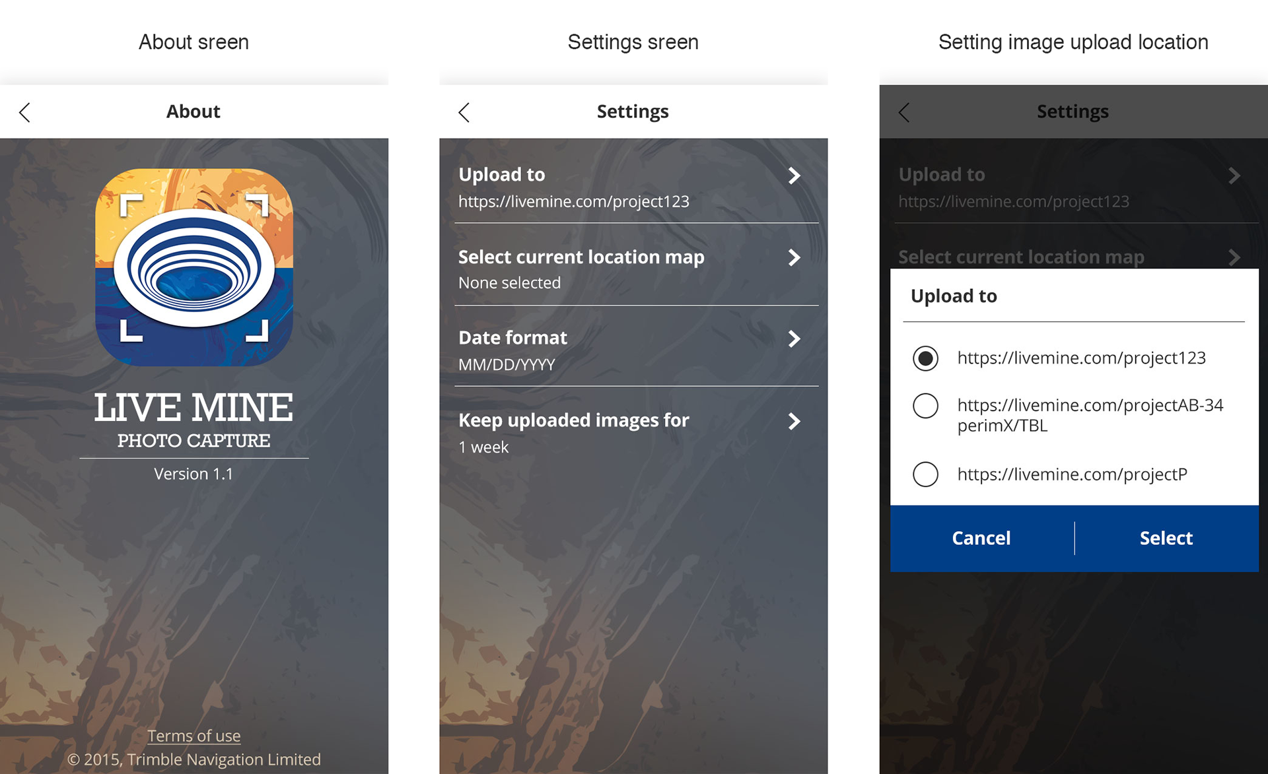
Task: Open the Date format chevron
Action: pyautogui.click(x=794, y=339)
